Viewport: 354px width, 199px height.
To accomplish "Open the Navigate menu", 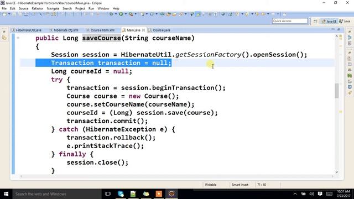I will (x=53, y=9).
